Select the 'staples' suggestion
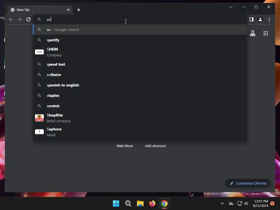Viewport: 280px width, 210px height. tap(140, 95)
